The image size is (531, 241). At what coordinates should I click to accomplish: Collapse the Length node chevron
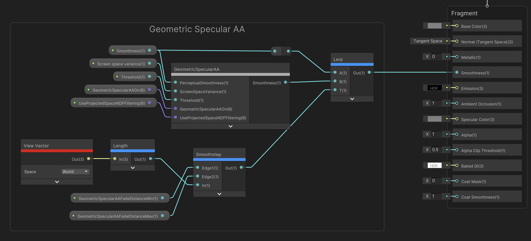[133, 168]
